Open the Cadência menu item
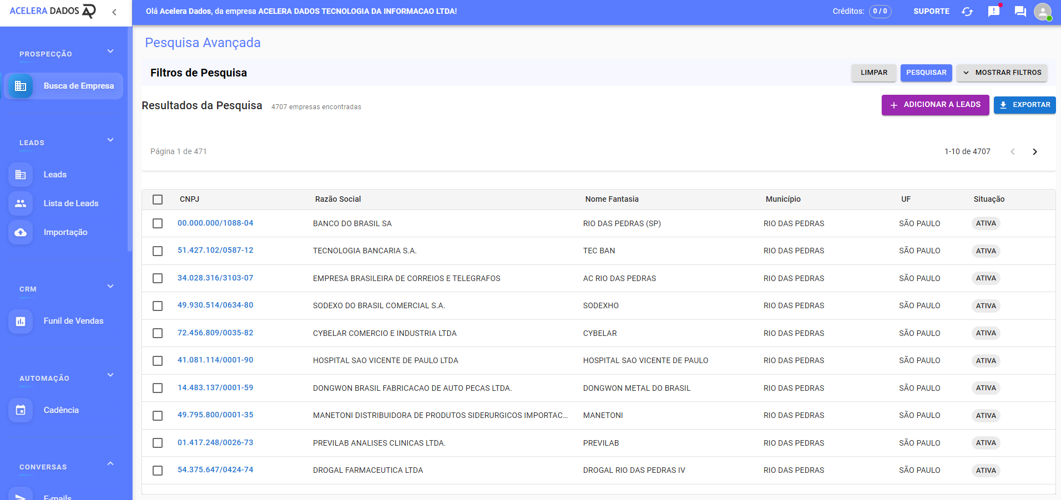Image resolution: width=1061 pixels, height=500 pixels. pos(61,410)
